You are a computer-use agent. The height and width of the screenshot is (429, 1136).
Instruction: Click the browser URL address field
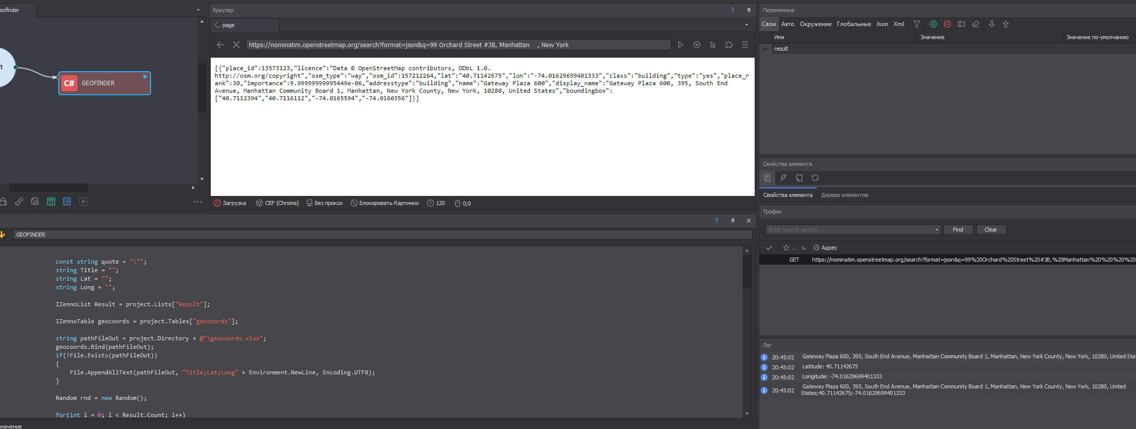(x=458, y=45)
